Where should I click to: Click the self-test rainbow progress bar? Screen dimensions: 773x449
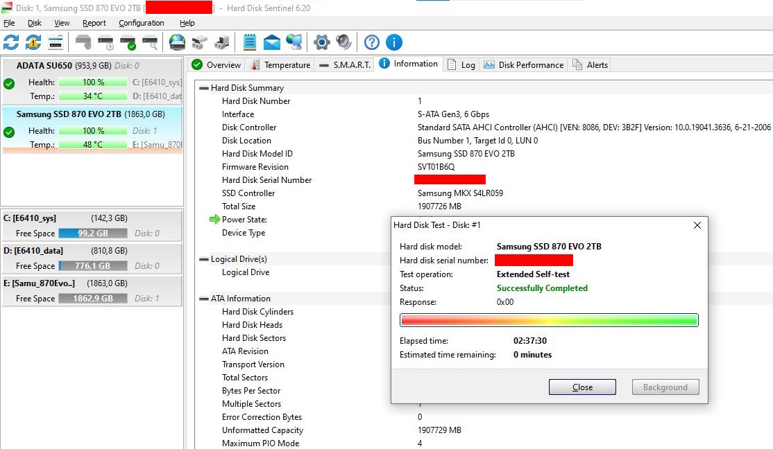click(549, 320)
